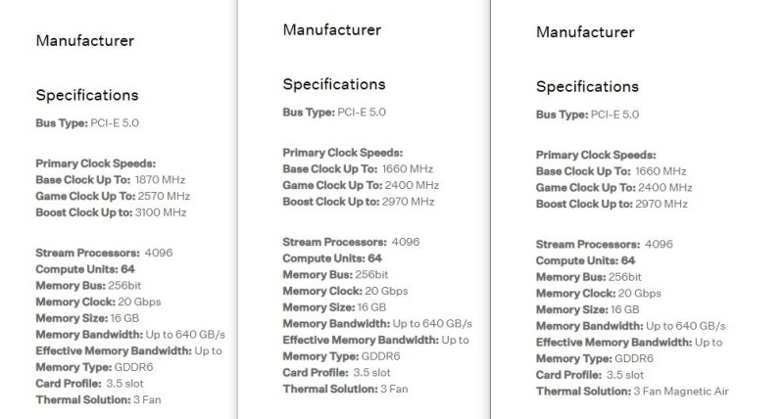Click the middle card's 2970 MHz boost clock
The height and width of the screenshot is (419, 784).
coord(409,202)
